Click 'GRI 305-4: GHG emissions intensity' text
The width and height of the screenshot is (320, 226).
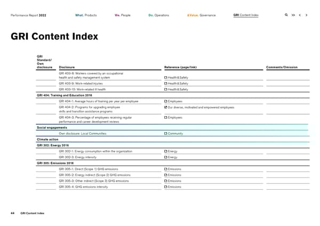point(83,187)
